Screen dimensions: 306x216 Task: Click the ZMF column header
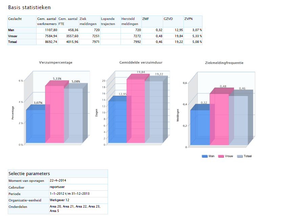[146, 19]
